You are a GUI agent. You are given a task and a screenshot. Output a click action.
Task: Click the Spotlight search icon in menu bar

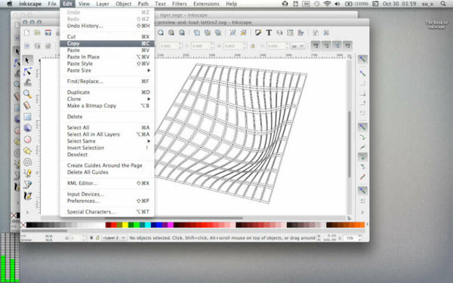pyautogui.click(x=443, y=4)
